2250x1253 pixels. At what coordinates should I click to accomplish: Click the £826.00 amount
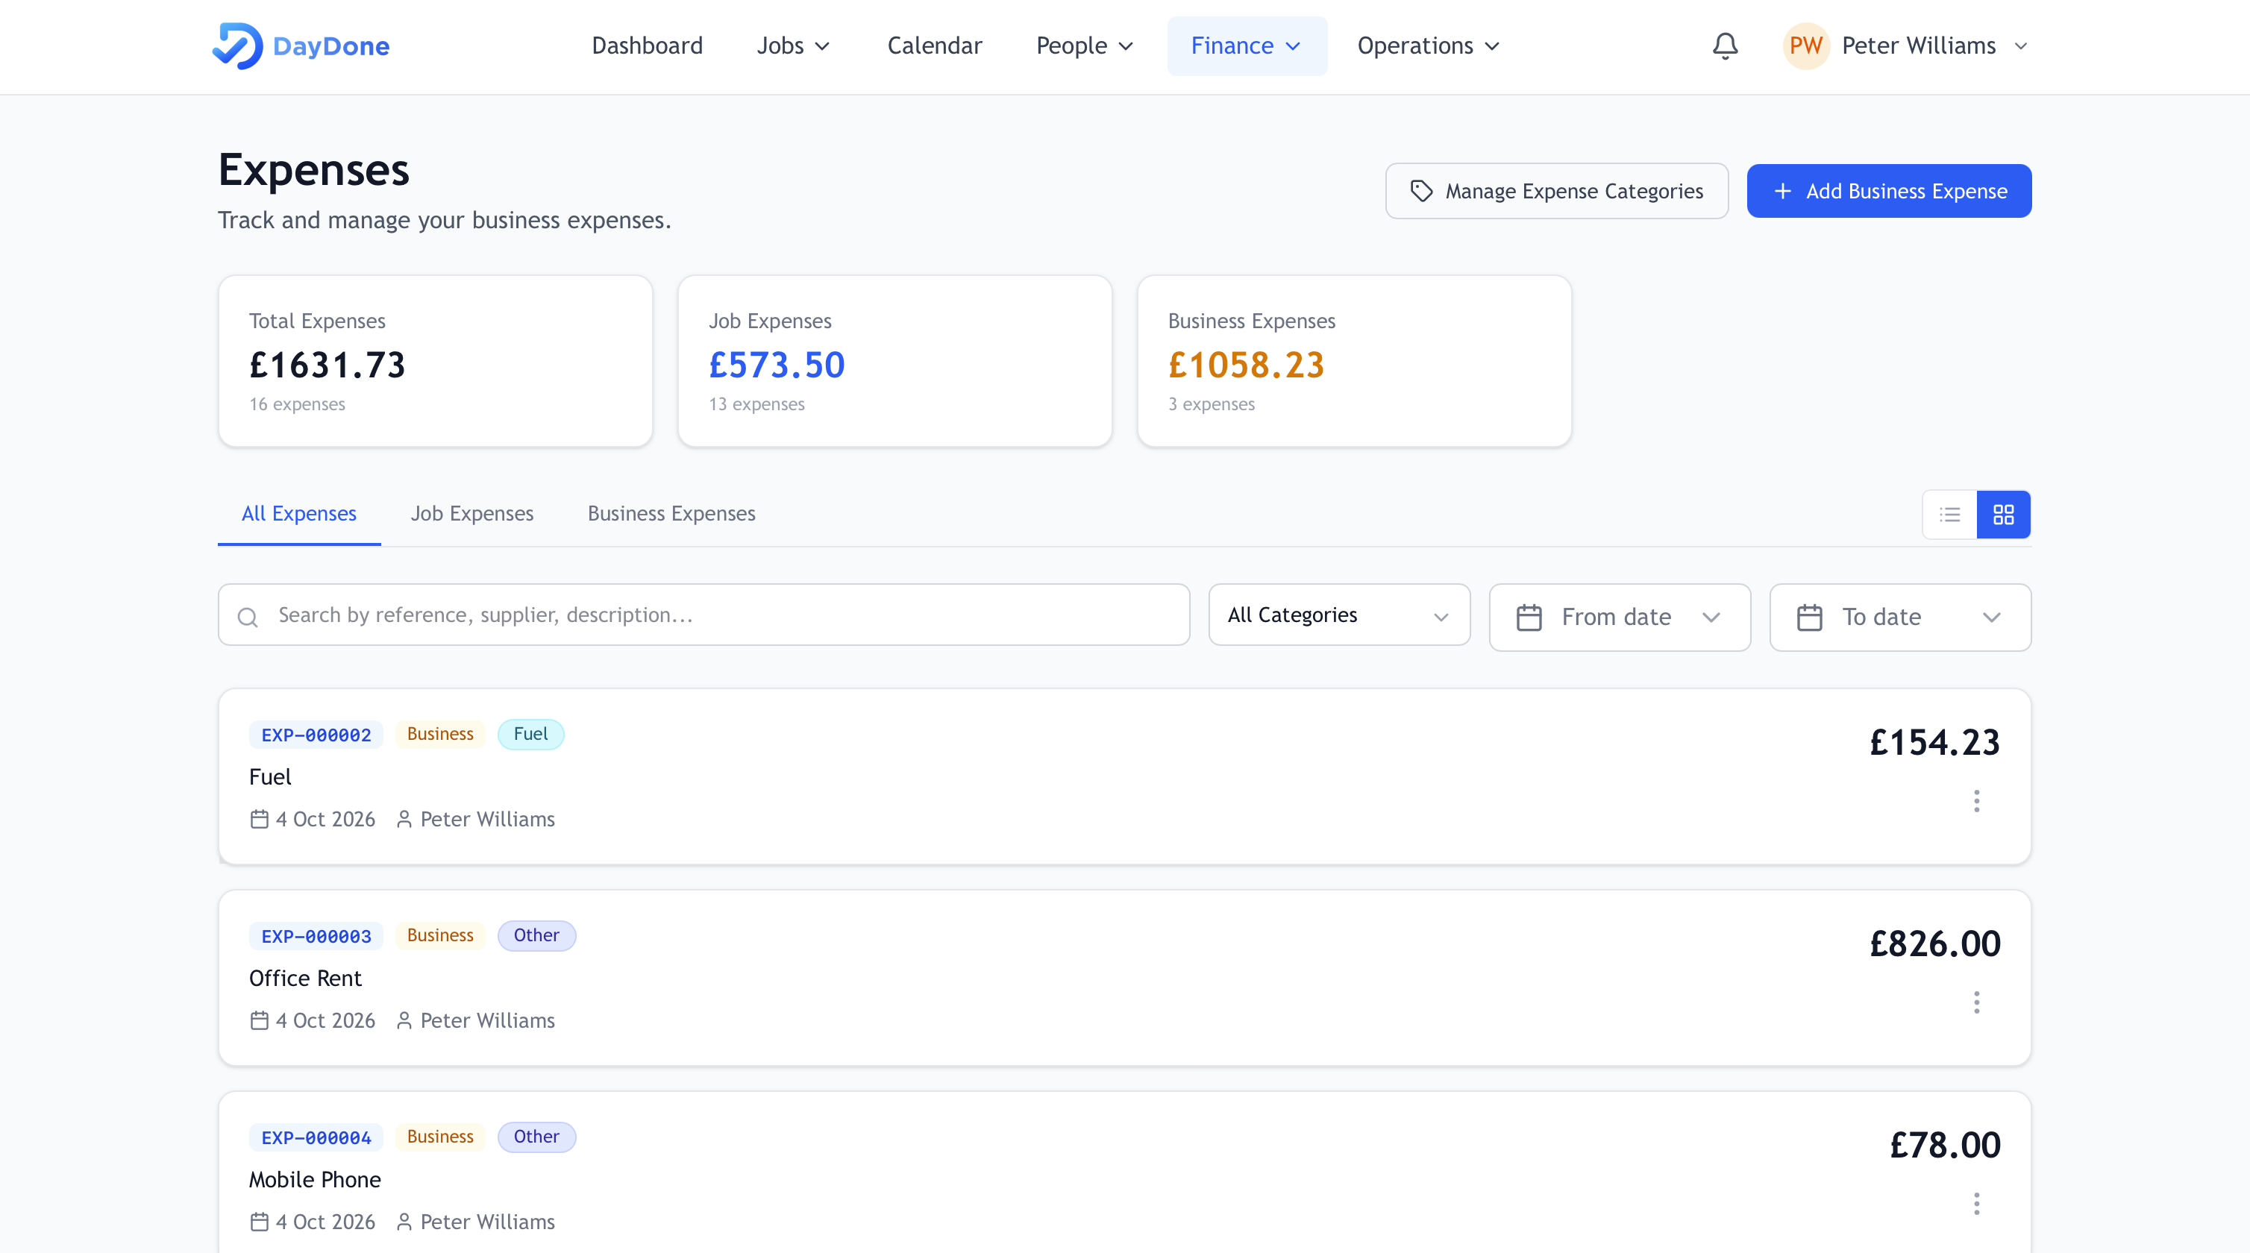[x=1934, y=944]
